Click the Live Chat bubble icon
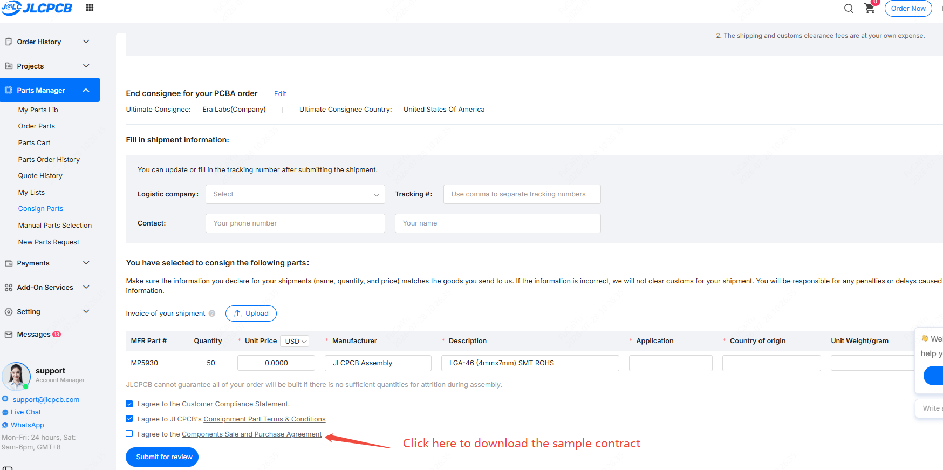The height and width of the screenshot is (470, 943). tap(5, 412)
